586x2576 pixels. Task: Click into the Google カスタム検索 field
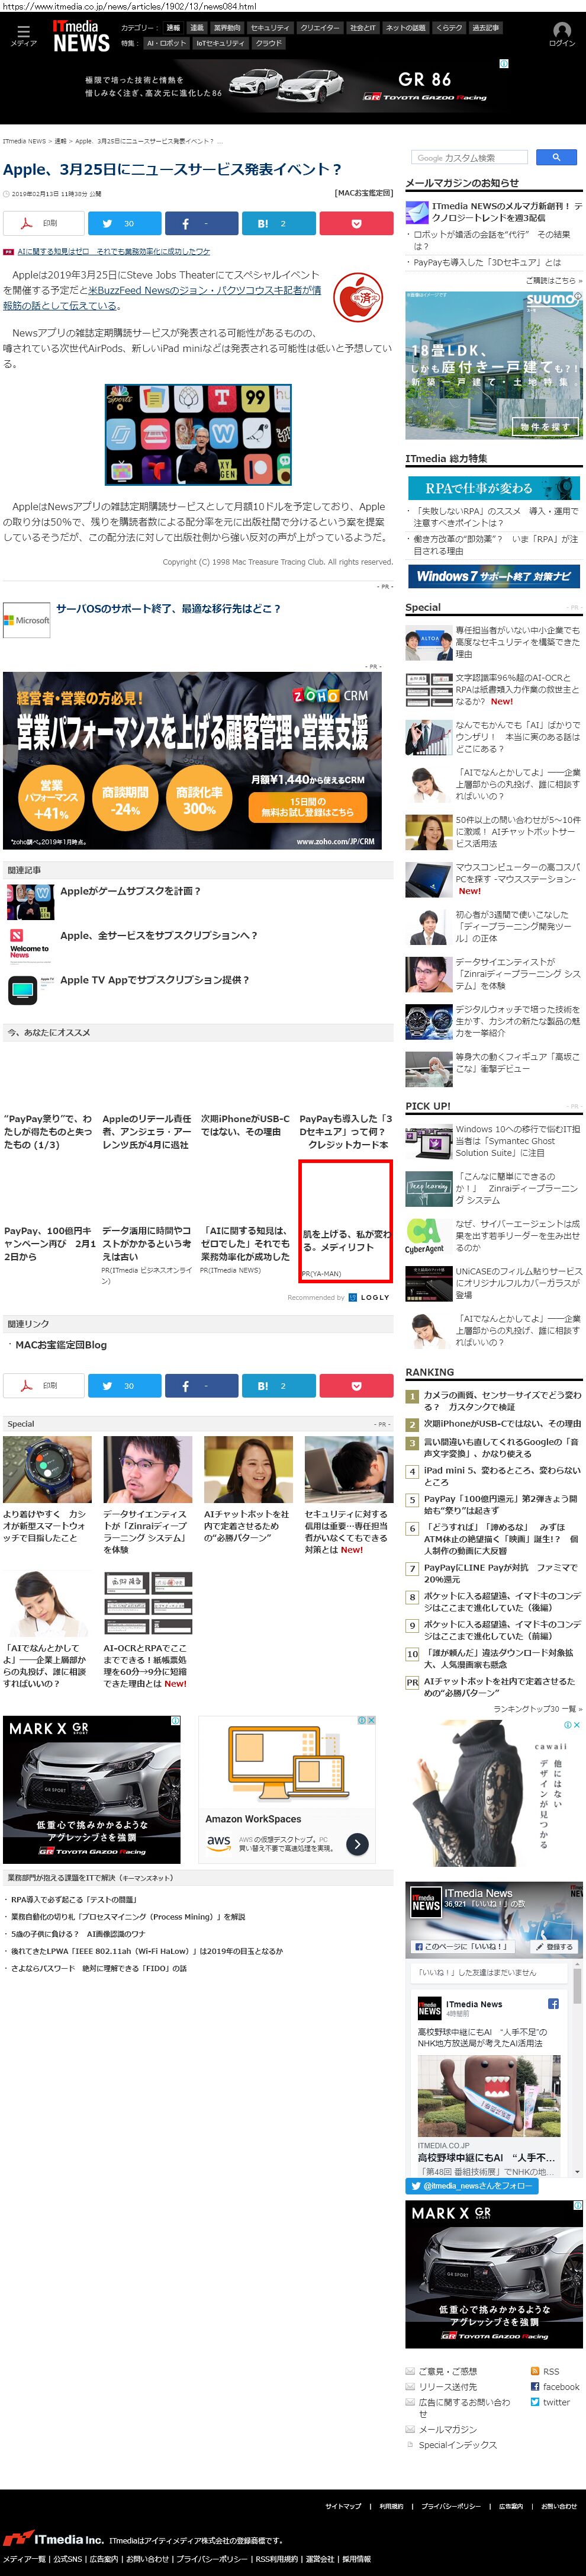point(471,157)
